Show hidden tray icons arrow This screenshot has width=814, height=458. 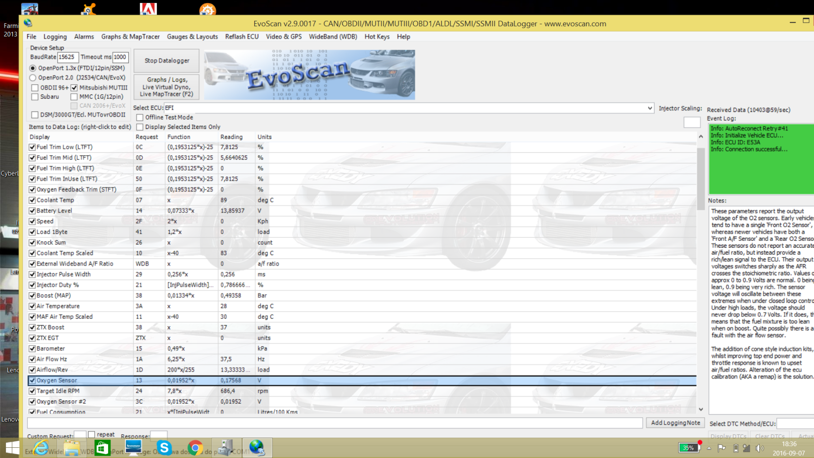709,448
